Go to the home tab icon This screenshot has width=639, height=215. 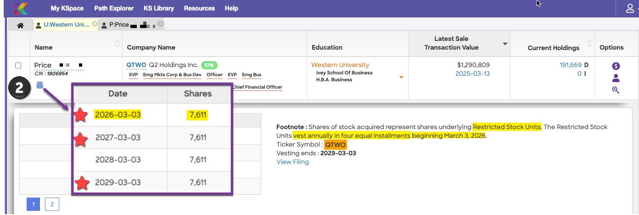click(20, 25)
